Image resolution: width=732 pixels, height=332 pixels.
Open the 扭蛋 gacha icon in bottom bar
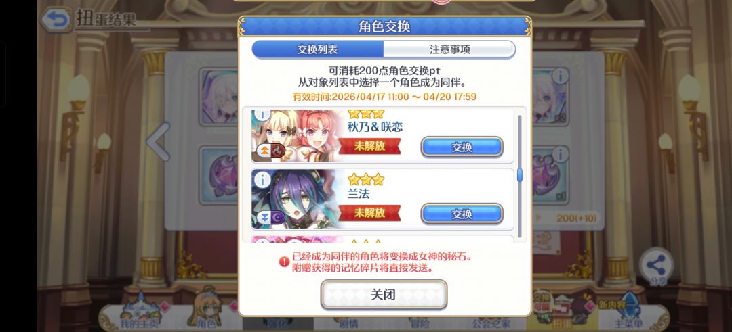562,310
